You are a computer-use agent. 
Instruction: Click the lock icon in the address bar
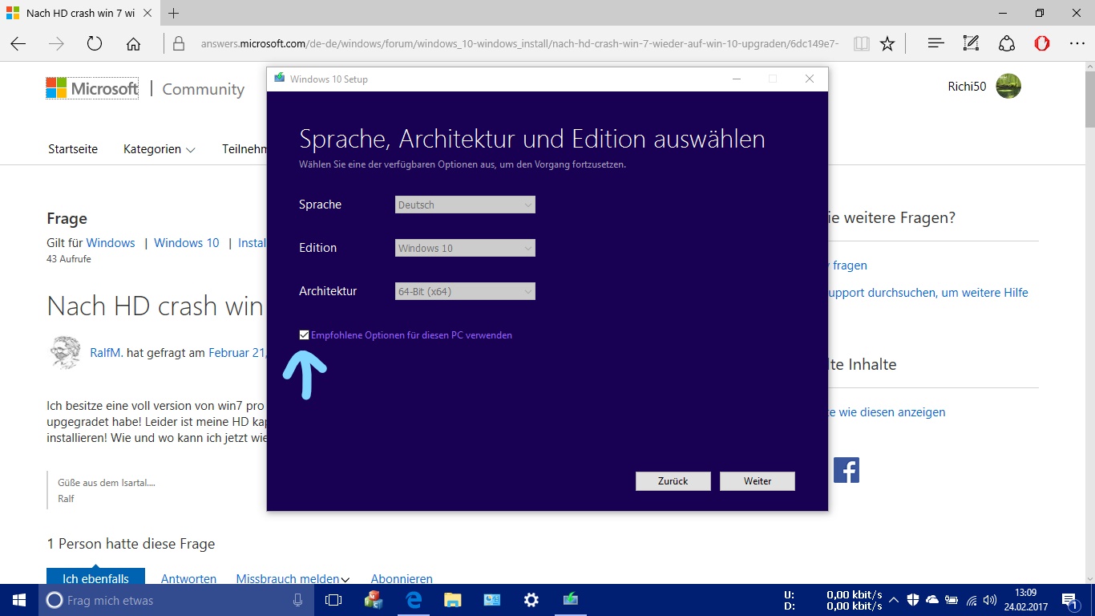[179, 44]
